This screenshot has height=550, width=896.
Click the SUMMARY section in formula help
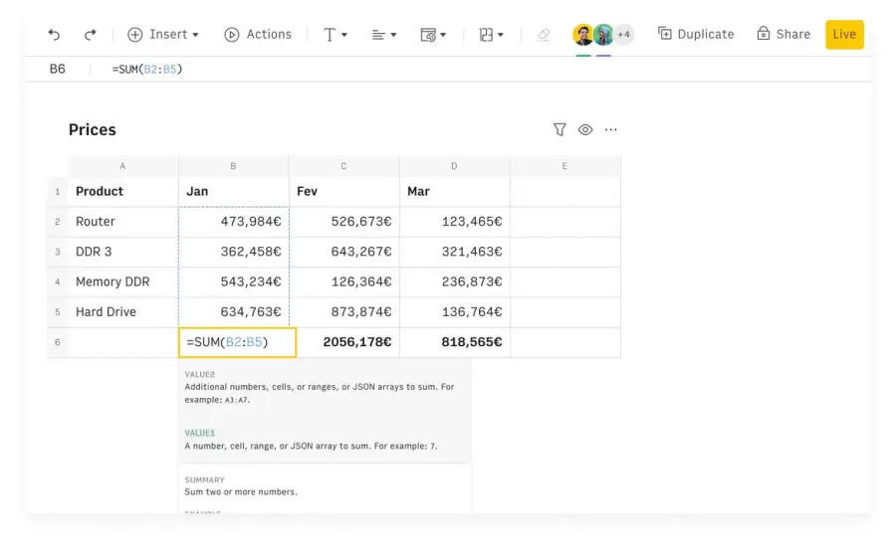[x=204, y=479]
